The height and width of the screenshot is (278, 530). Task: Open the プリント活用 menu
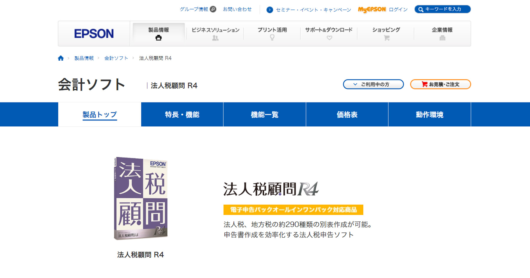[272, 34]
